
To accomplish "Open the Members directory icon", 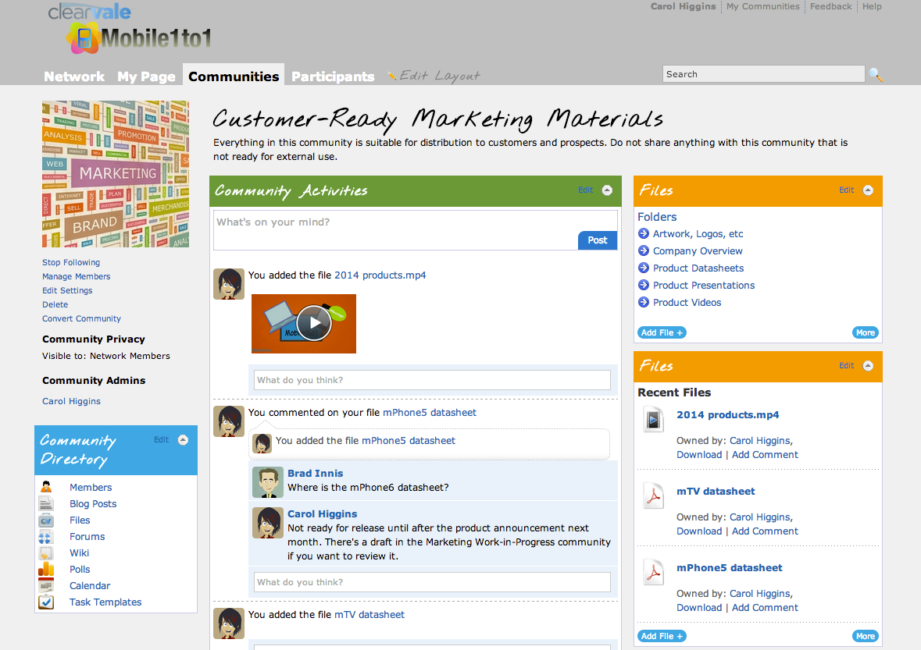I will click(x=46, y=487).
